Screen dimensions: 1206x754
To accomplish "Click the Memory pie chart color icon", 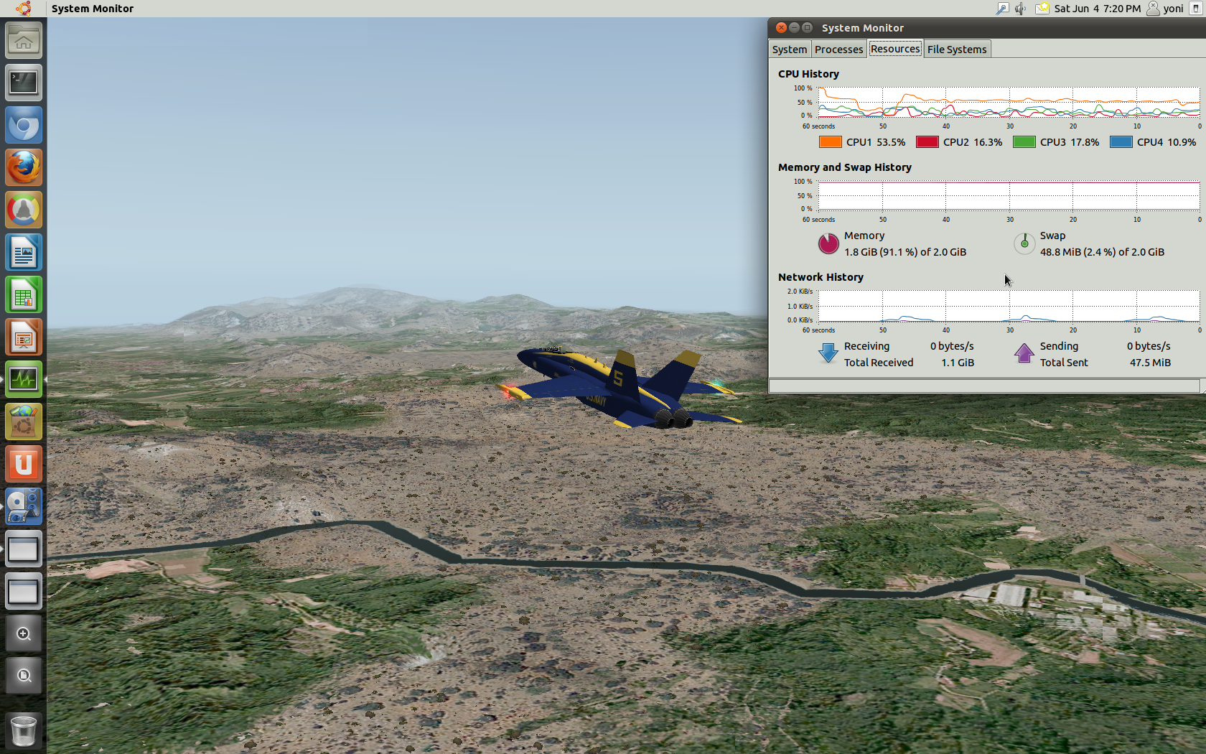I will (828, 244).
